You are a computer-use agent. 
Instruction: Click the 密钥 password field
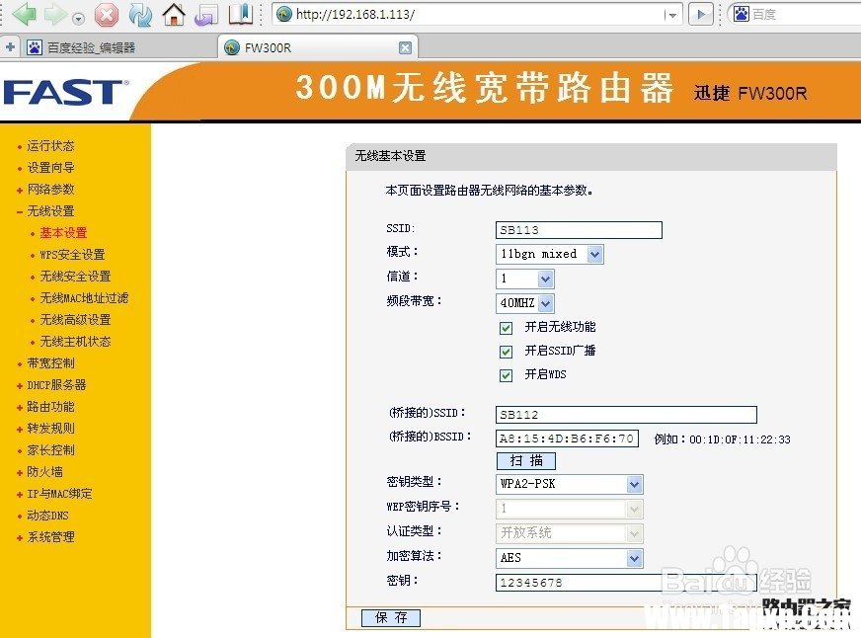tap(626, 583)
